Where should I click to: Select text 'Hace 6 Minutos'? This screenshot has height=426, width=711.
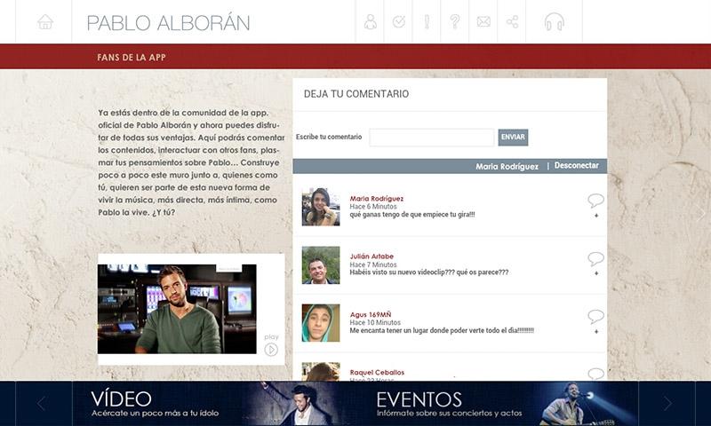[372, 207]
